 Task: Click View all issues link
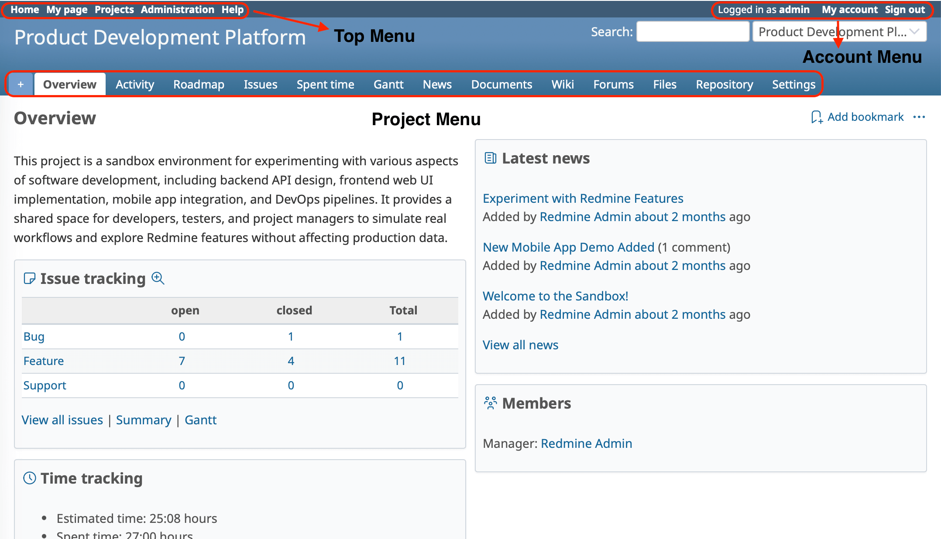(x=62, y=420)
